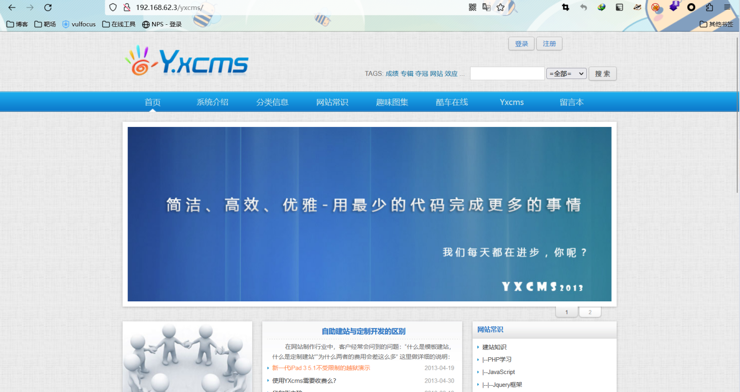The width and height of the screenshot is (740, 392).
Task: Open the 系统介绍 navigation item
Action: 213,102
